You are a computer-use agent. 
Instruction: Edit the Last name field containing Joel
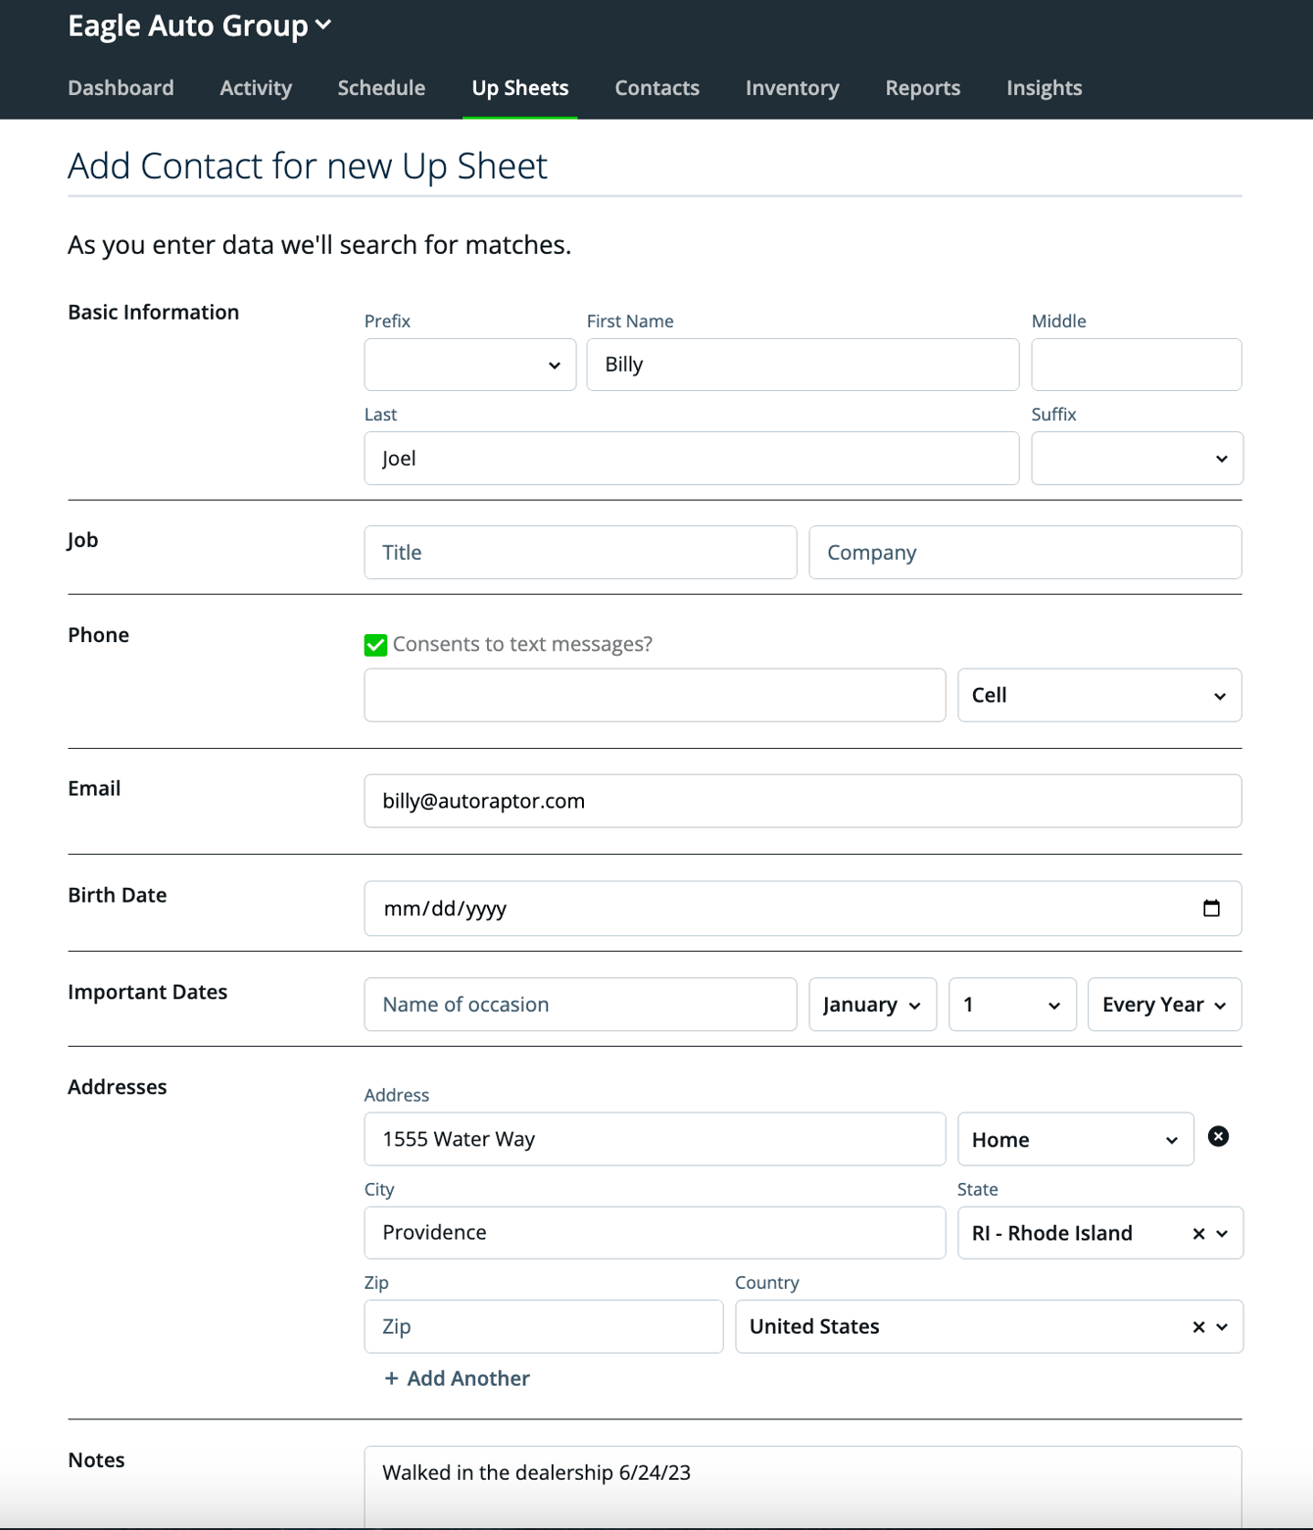click(692, 459)
